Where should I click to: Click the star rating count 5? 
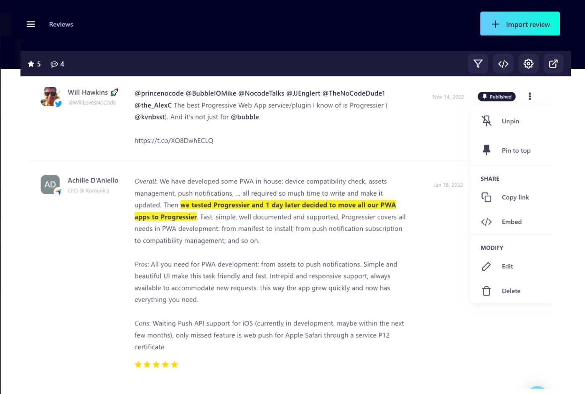pos(34,64)
